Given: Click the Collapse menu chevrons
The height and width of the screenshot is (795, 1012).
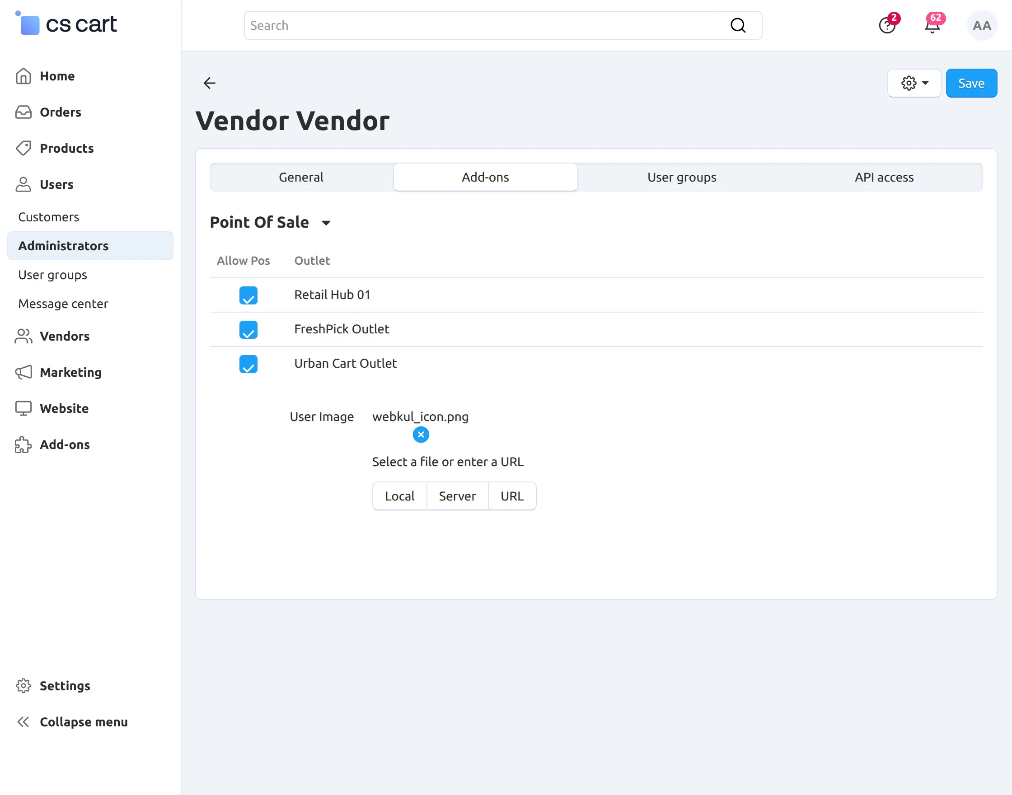Looking at the screenshot, I should [x=23, y=722].
